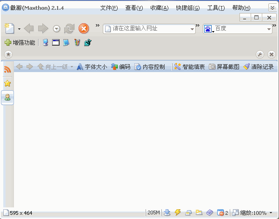Open the RSS feed sidebar icon
Image resolution: width=279 pixels, height=219 pixels.
click(x=7, y=69)
